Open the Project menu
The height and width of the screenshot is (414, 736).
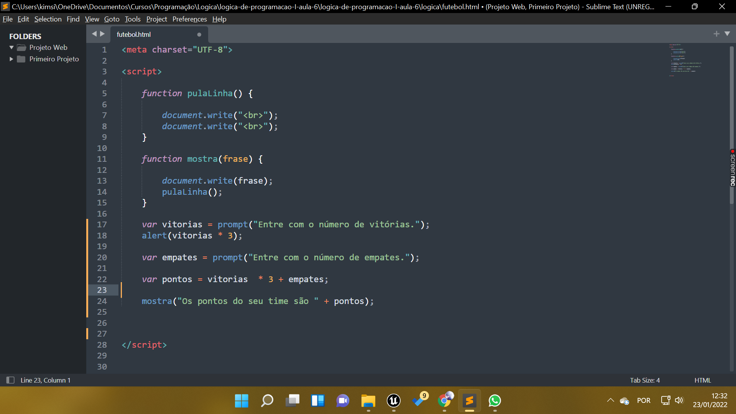click(156, 19)
